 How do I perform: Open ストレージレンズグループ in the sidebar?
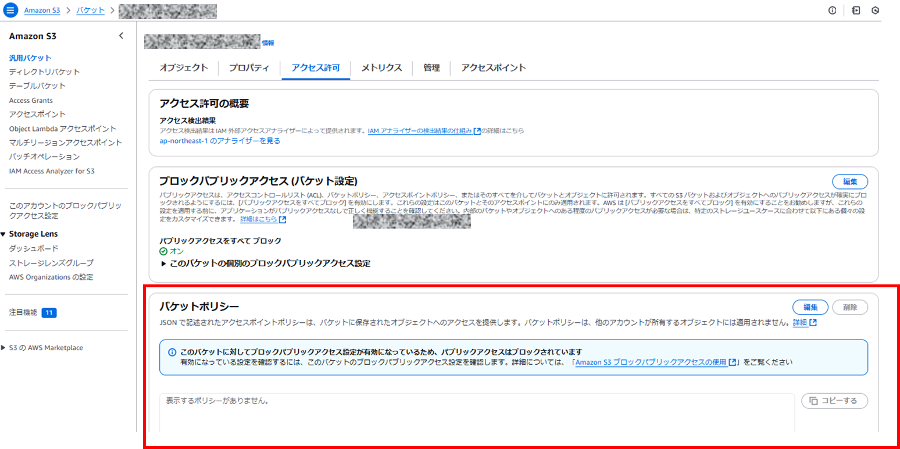(51, 263)
